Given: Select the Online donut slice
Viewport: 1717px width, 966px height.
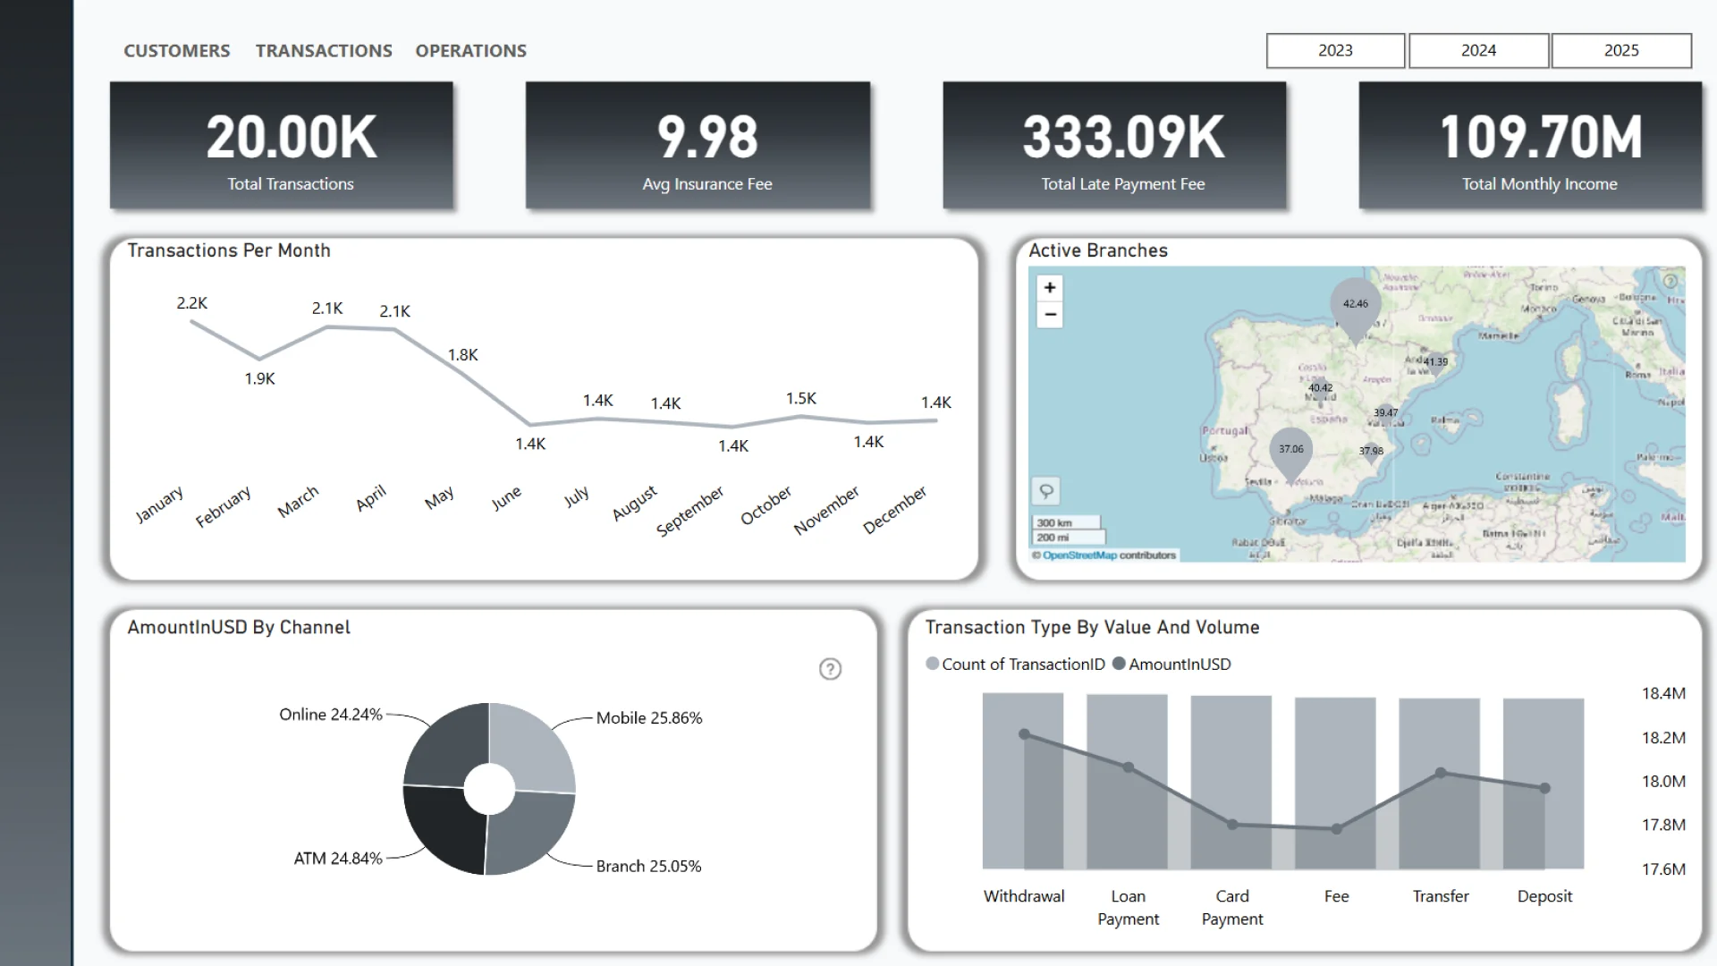Looking at the screenshot, I should (x=445, y=744).
